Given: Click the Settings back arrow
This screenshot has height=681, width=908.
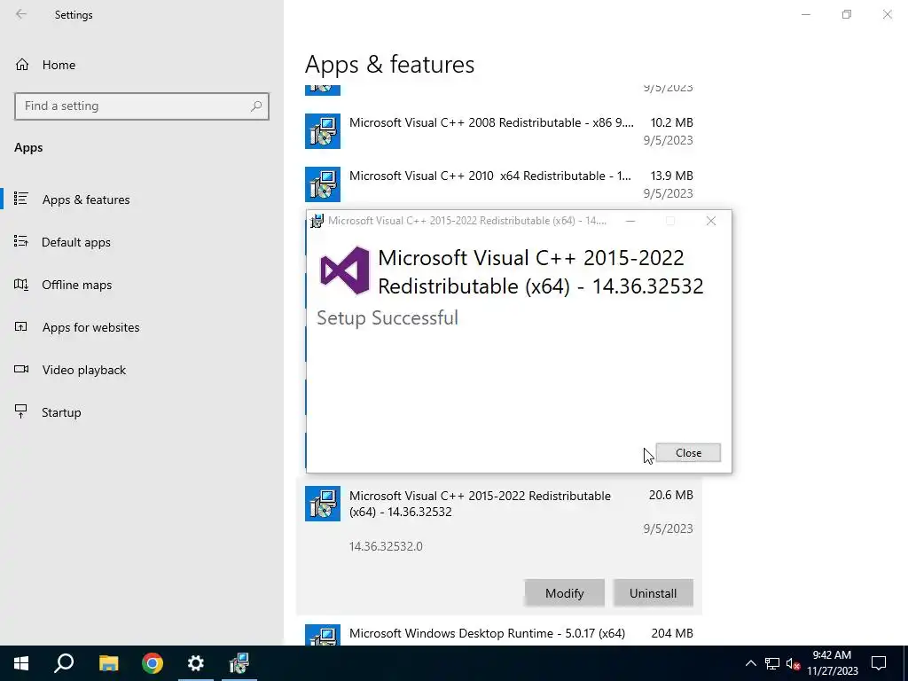Looking at the screenshot, I should point(21,14).
